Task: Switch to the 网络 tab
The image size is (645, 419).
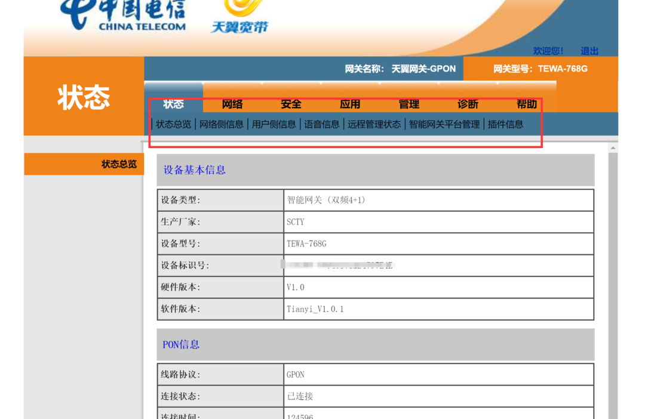Action: (x=232, y=104)
